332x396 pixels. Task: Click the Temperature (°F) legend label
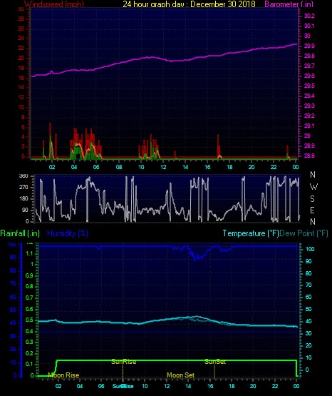pyautogui.click(x=251, y=233)
